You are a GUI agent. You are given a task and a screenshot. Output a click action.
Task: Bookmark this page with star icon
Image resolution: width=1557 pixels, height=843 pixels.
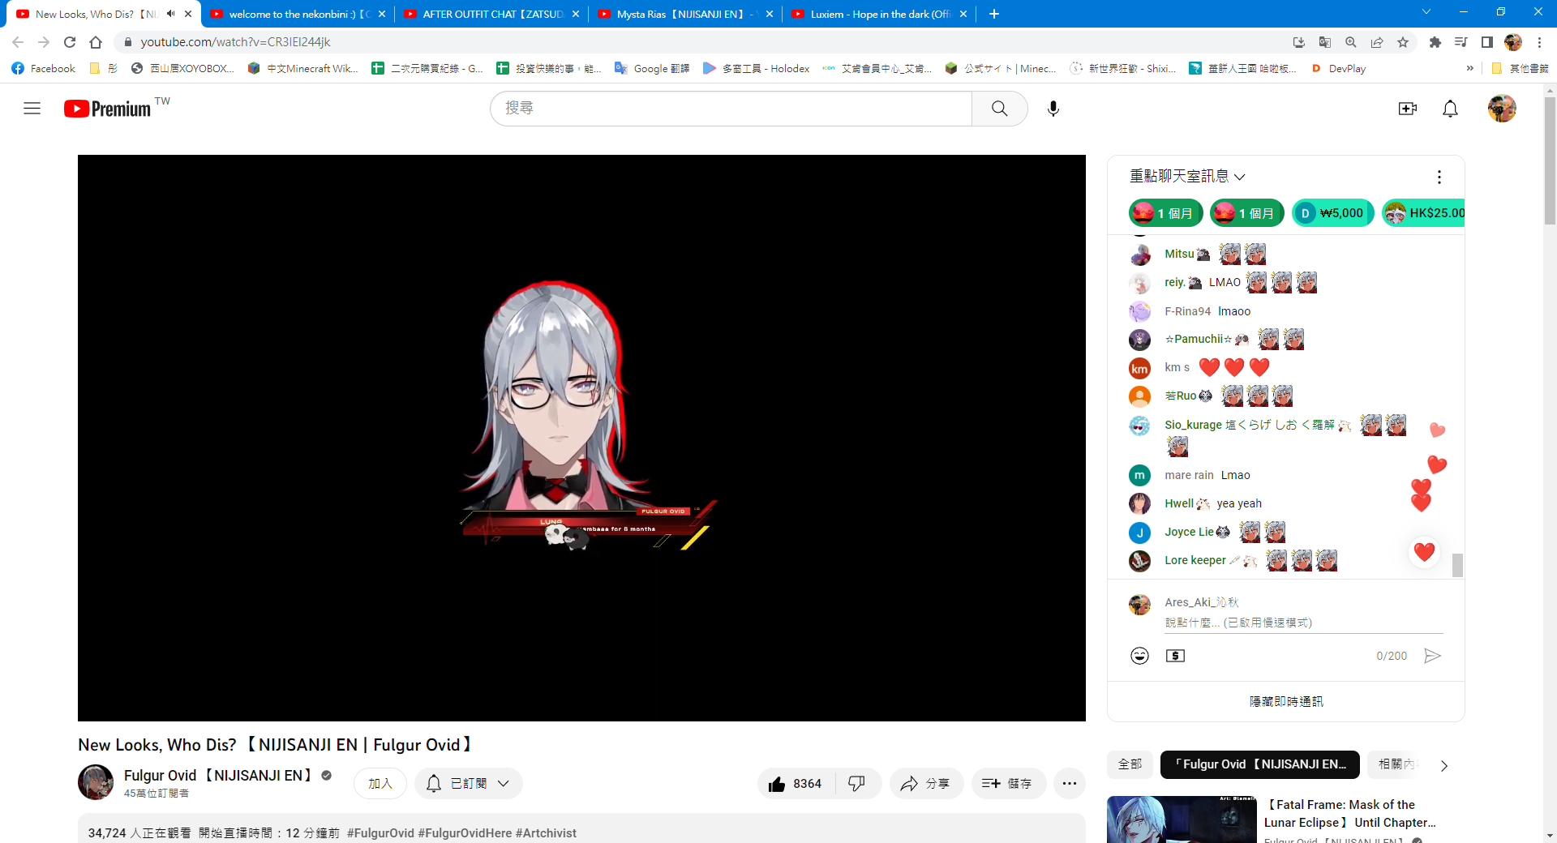click(1403, 42)
